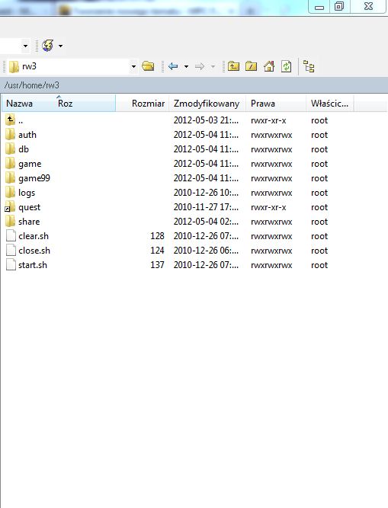388x508 pixels.
Task: Click size 128 of clear.sh
Action: (157, 236)
